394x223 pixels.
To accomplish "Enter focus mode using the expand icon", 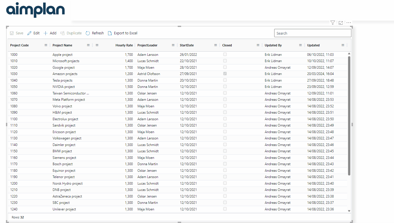I will [x=340, y=22].
